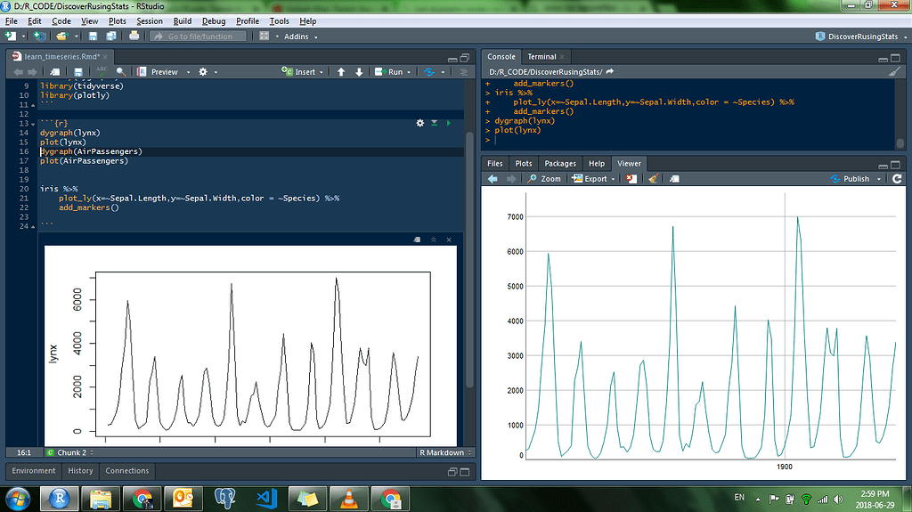Click the ABC spell check icon

coord(102,71)
